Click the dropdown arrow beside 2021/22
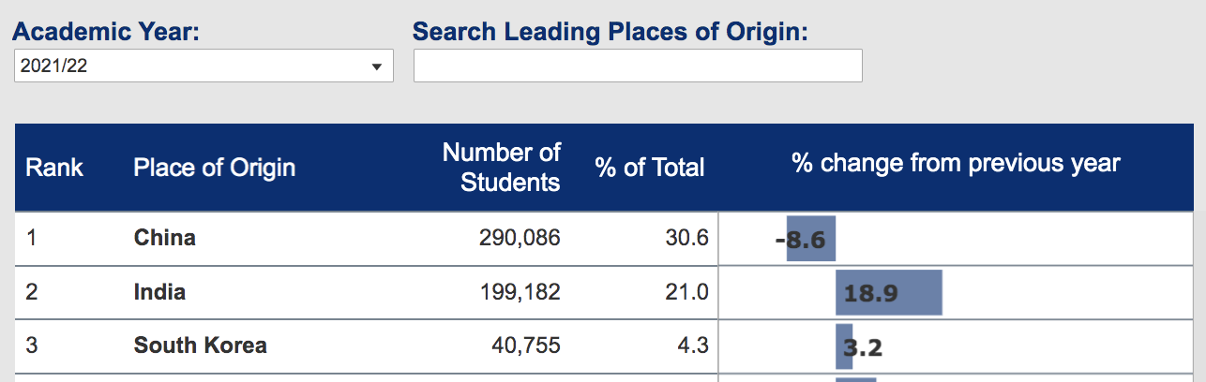The image size is (1206, 382). click(377, 66)
